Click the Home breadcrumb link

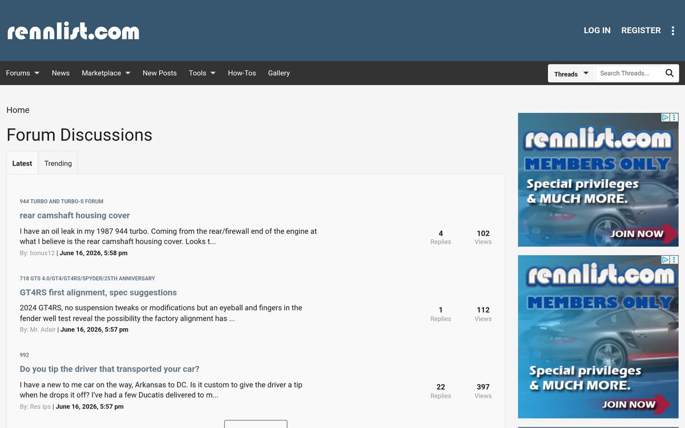click(18, 110)
